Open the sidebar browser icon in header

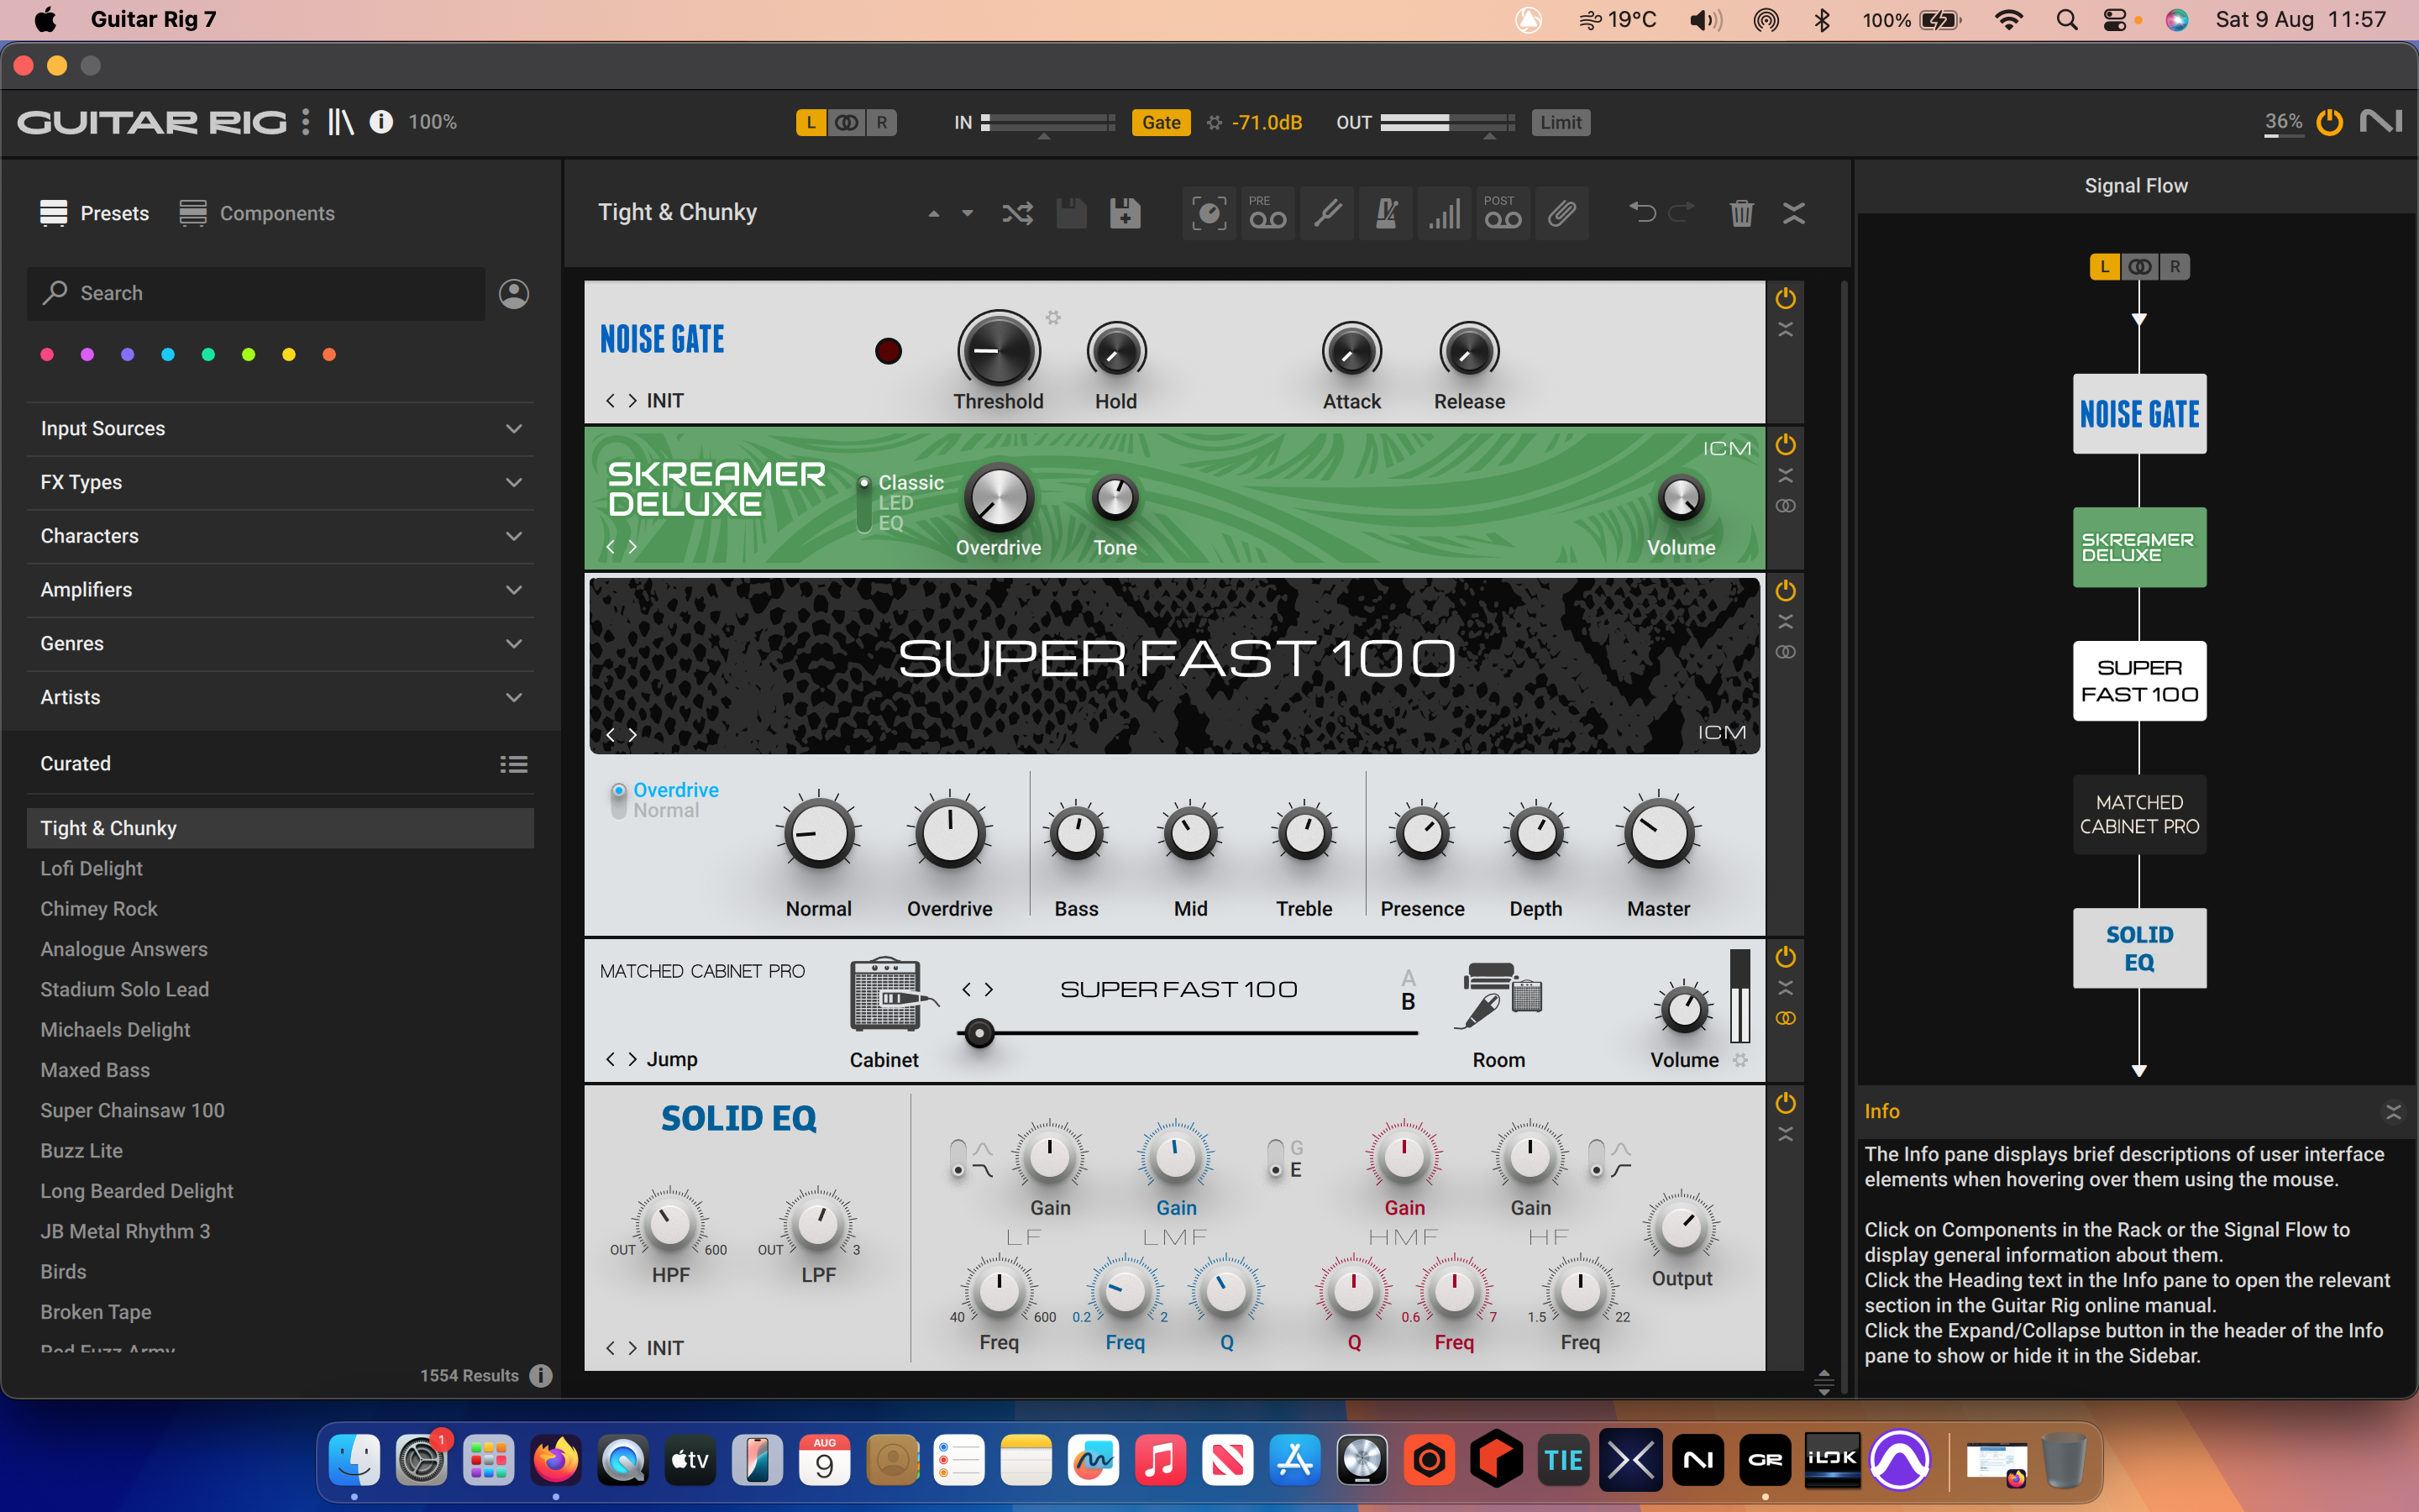tap(341, 122)
